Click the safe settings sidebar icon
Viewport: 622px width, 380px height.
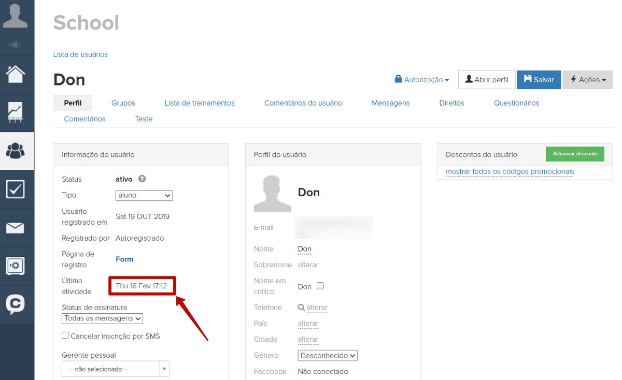tap(16, 266)
